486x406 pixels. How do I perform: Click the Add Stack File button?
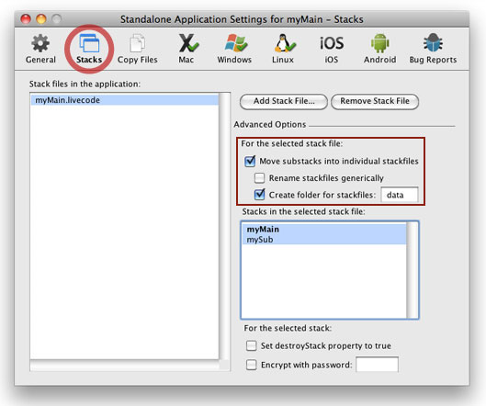(x=284, y=101)
